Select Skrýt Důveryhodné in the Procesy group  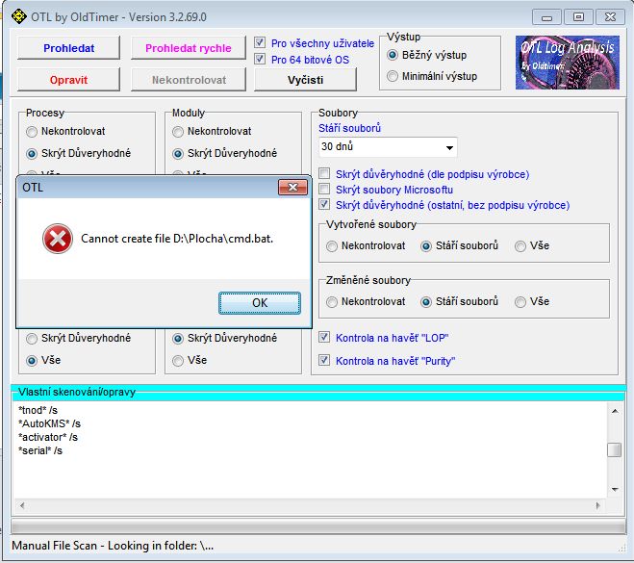point(32,154)
